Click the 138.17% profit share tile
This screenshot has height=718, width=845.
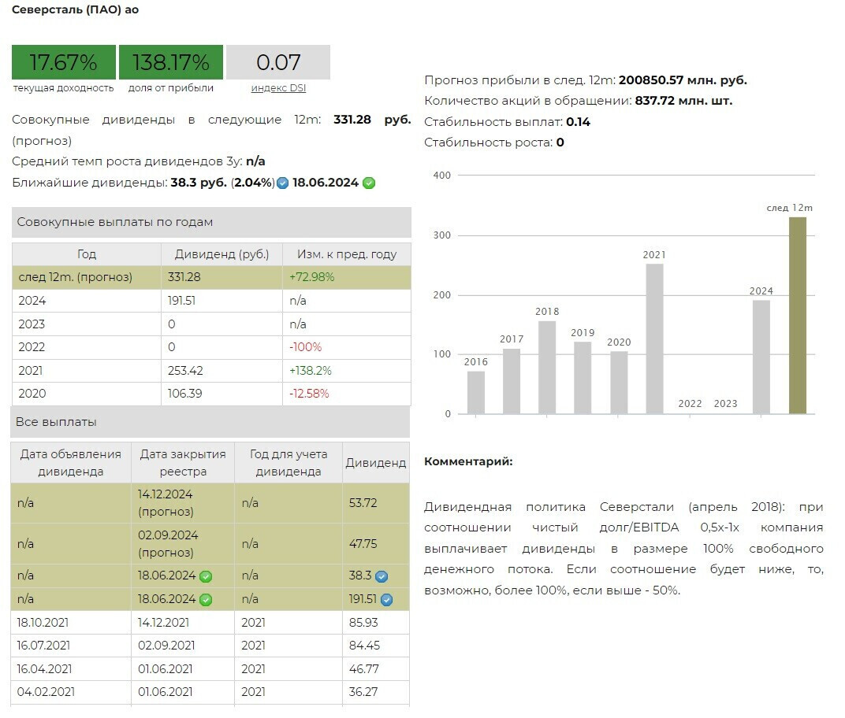(x=171, y=62)
